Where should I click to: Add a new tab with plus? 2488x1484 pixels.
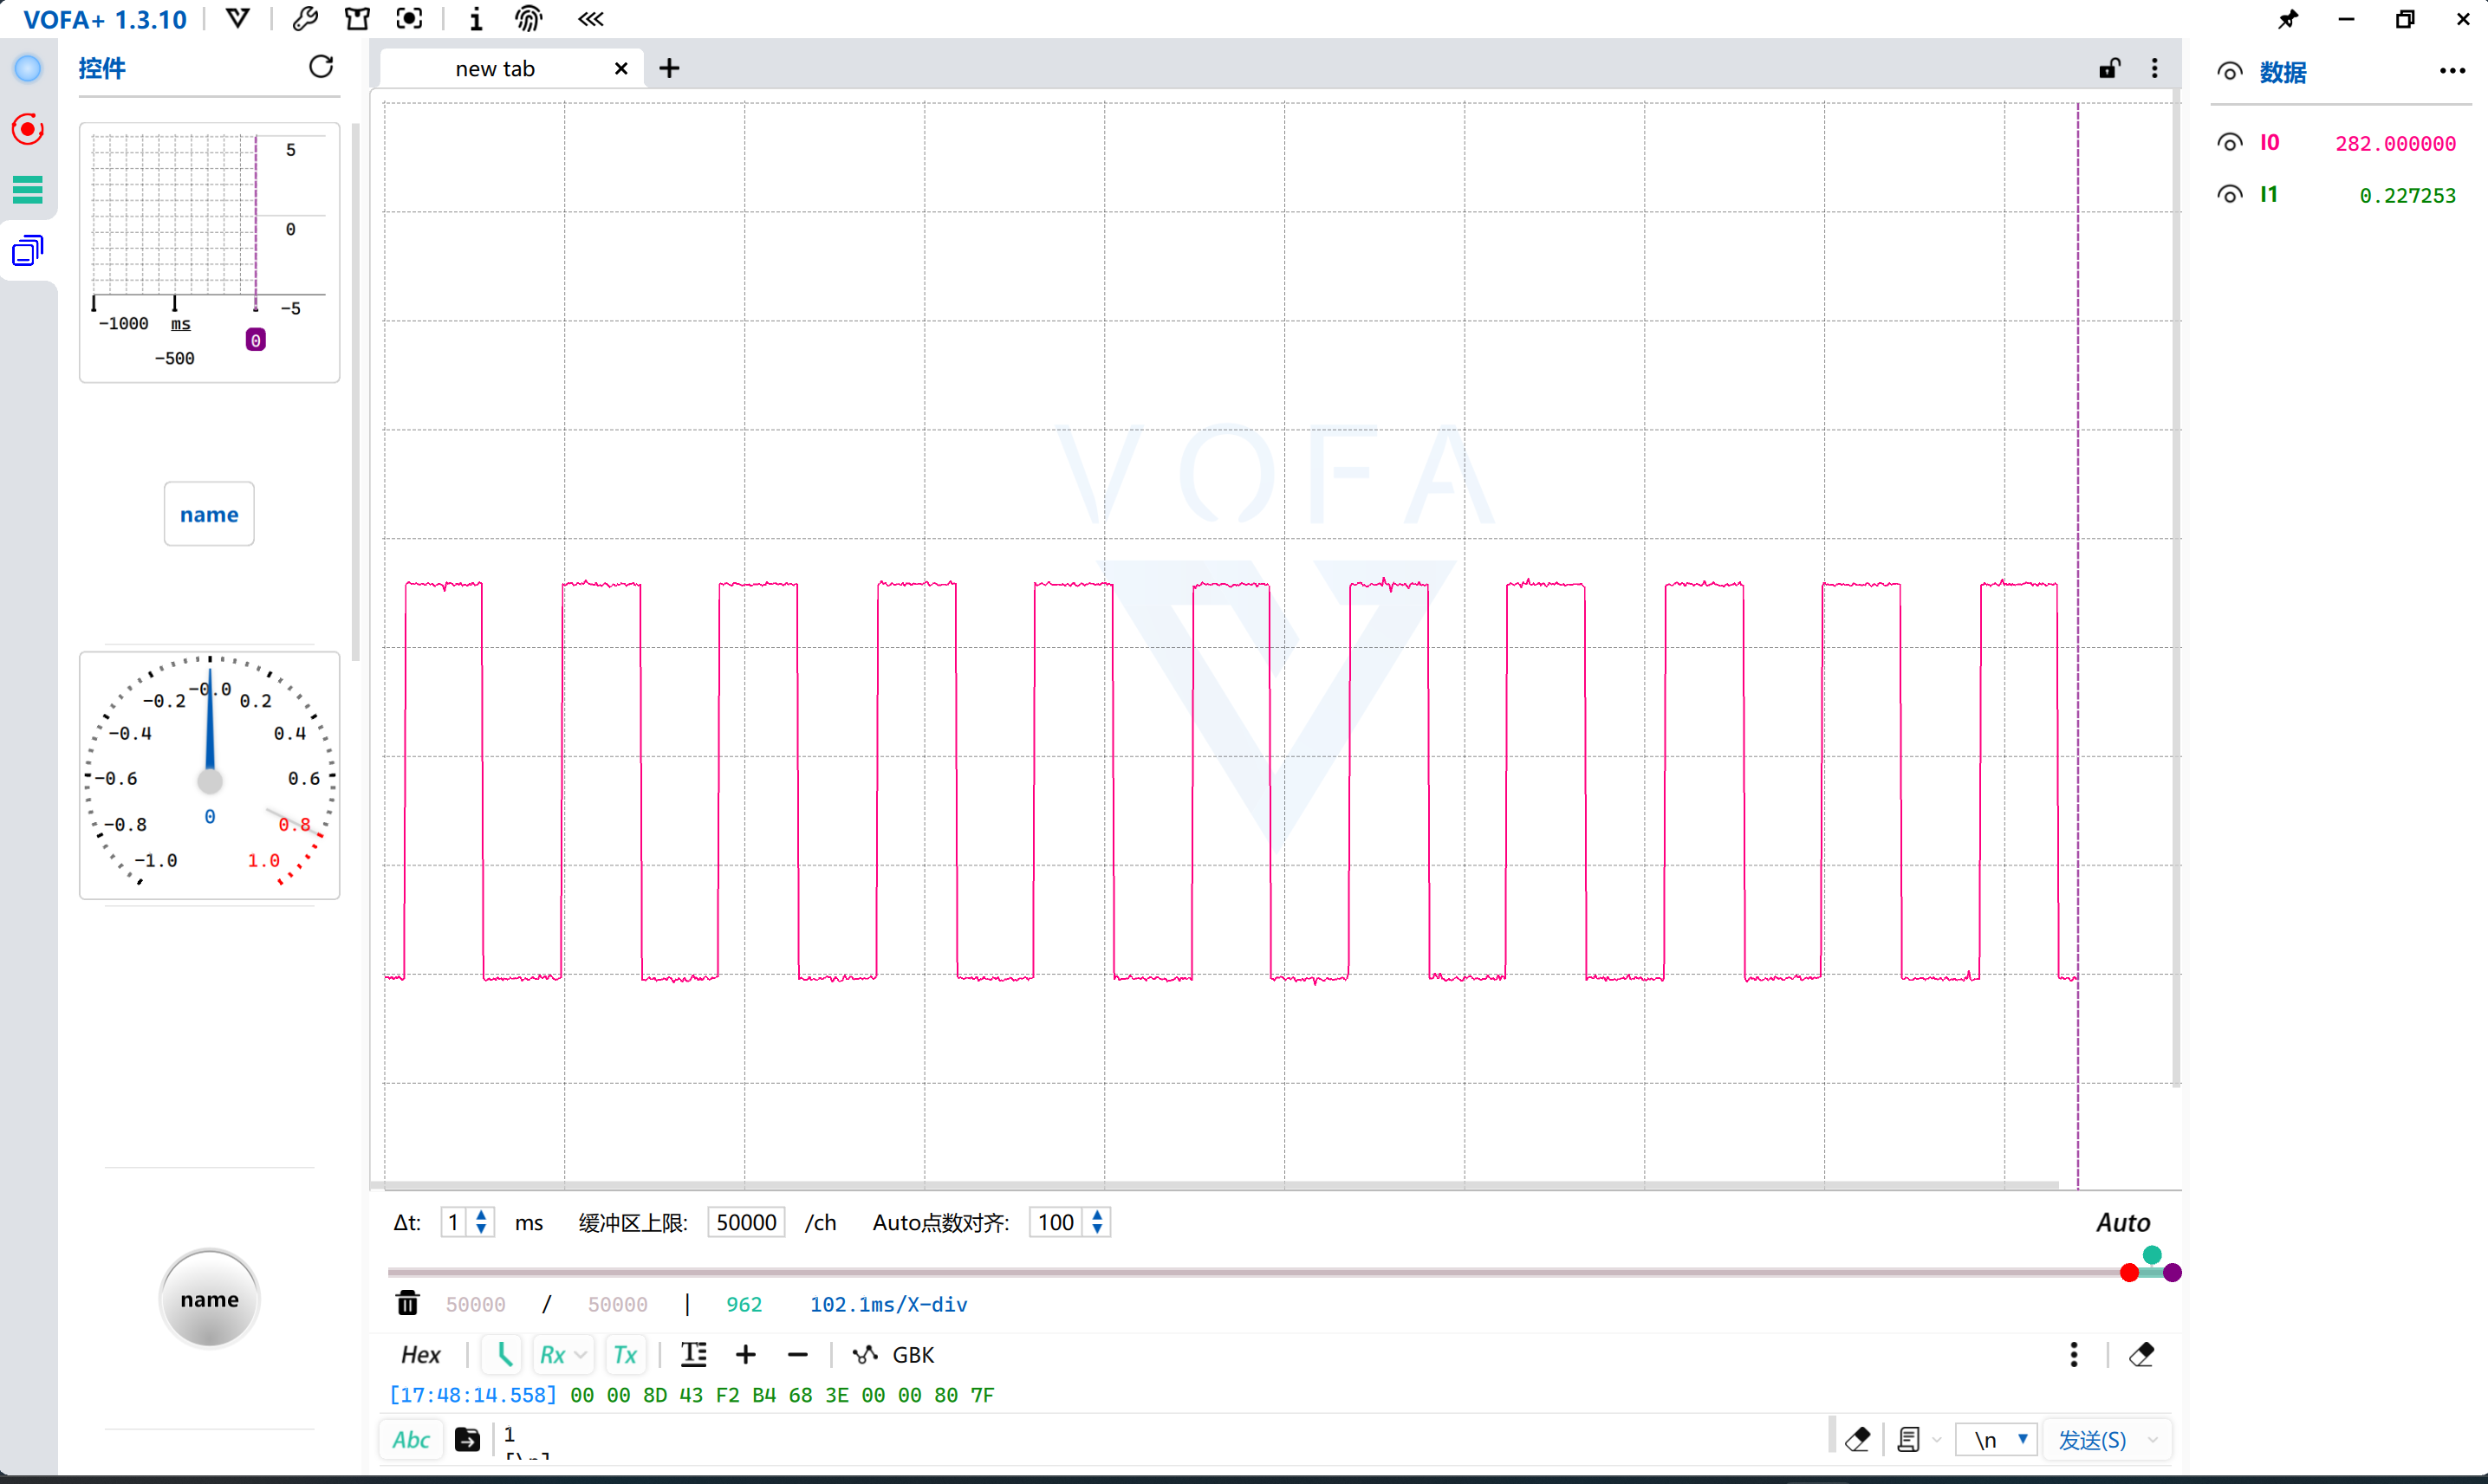point(670,68)
